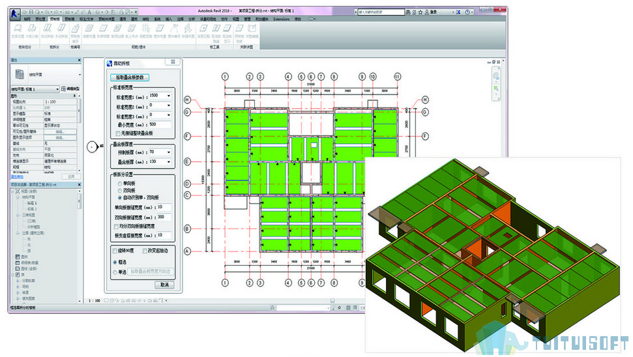
Task: Click the last icon in 钢筋/埋件 panel
Action: pyautogui.click(x=188, y=29)
